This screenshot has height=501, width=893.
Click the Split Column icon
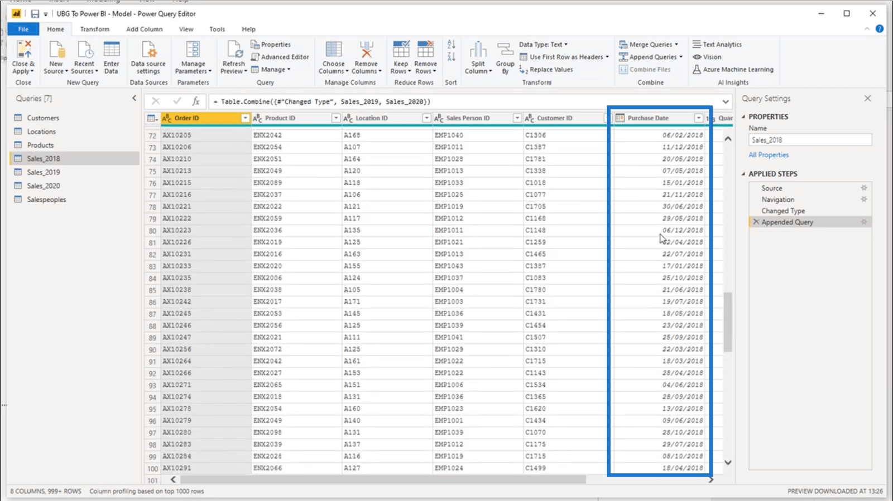478,50
